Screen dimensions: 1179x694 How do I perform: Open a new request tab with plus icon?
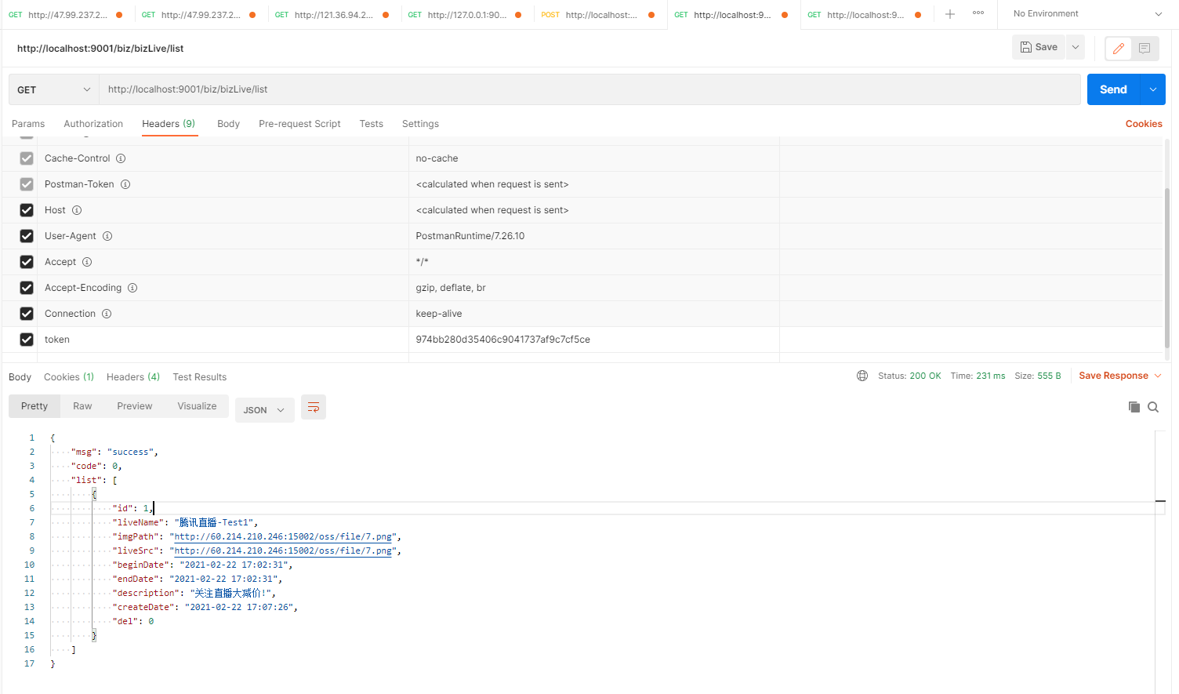coord(950,14)
